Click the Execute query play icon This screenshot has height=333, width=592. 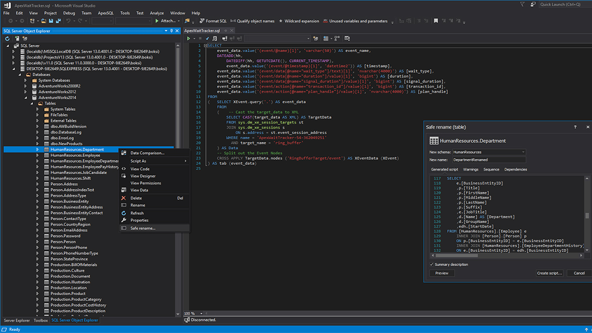(x=189, y=39)
